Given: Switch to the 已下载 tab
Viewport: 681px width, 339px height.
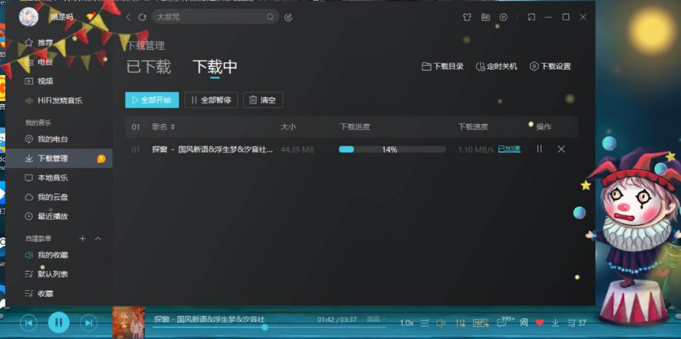Looking at the screenshot, I should 149,67.
